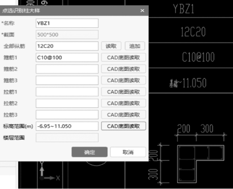Click the empty 箍筋2 input field
This screenshot has height=189, width=233.
67,69
